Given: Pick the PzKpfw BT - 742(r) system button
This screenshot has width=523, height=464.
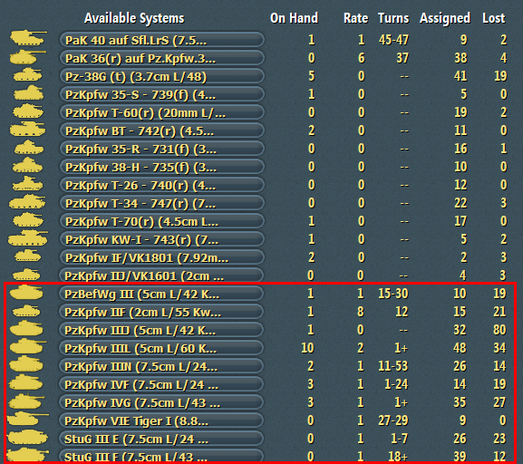Looking at the screenshot, I should point(161,130).
